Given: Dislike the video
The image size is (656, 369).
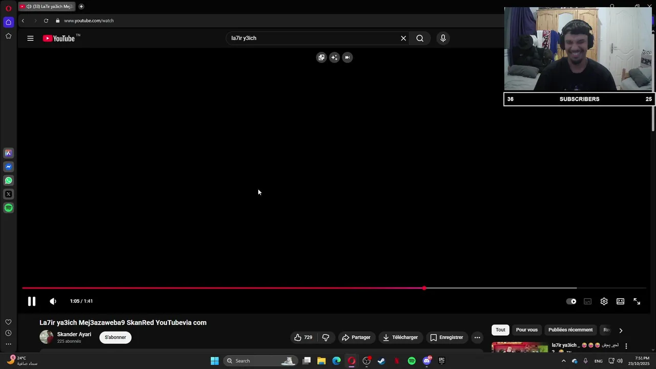Looking at the screenshot, I should point(325,337).
